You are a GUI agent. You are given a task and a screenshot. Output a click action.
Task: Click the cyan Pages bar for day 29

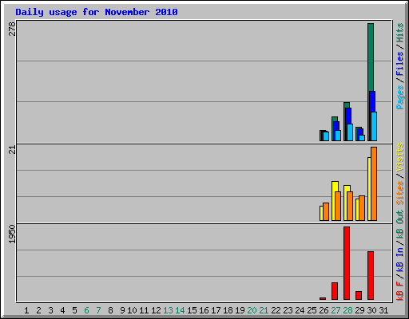tap(362, 138)
